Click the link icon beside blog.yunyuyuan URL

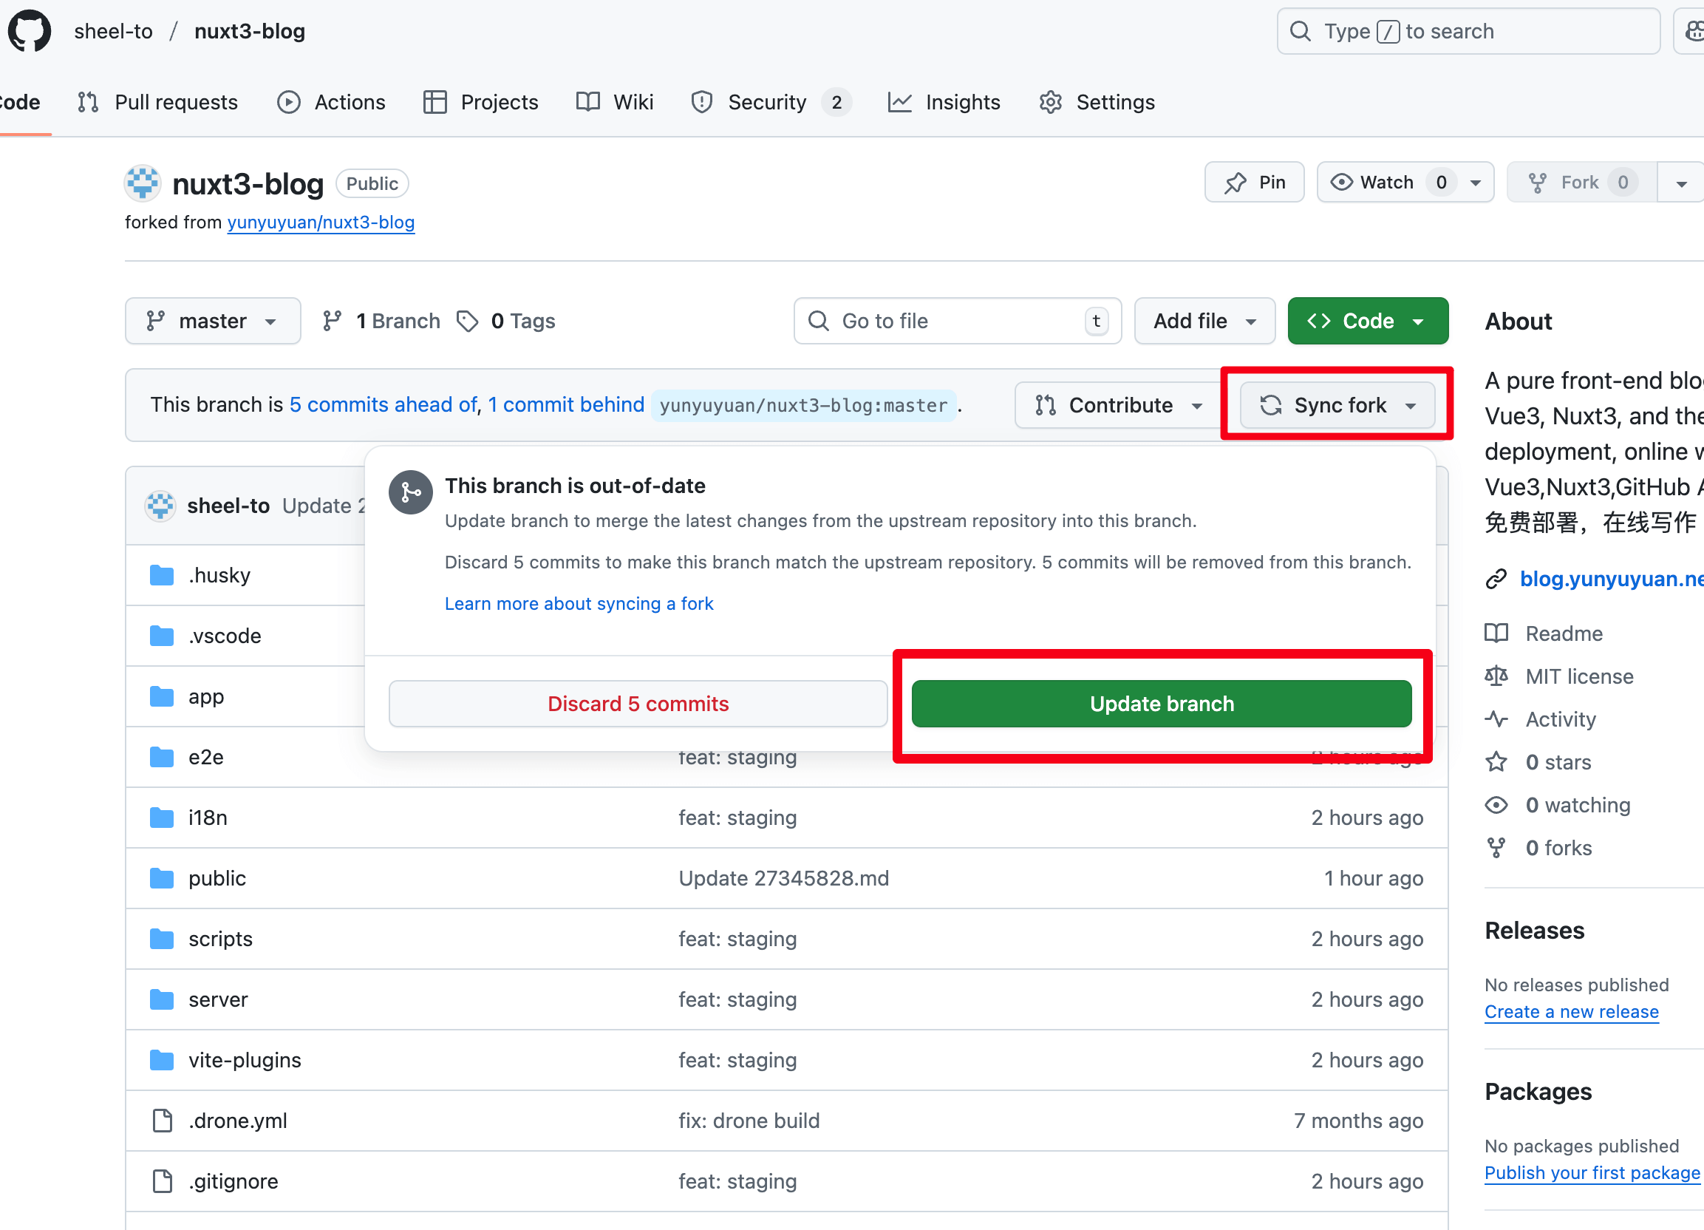1496,580
